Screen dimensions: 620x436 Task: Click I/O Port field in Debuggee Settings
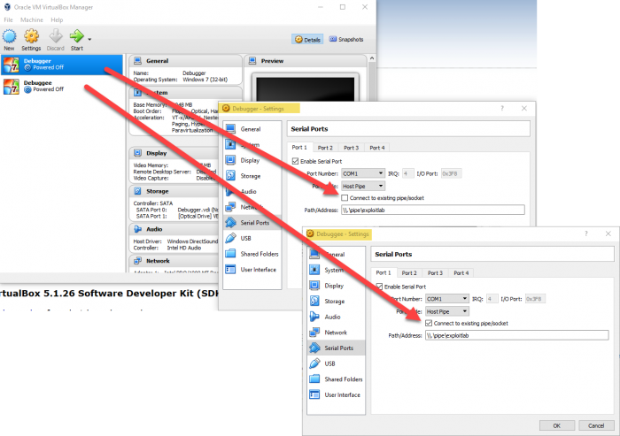tap(535, 299)
